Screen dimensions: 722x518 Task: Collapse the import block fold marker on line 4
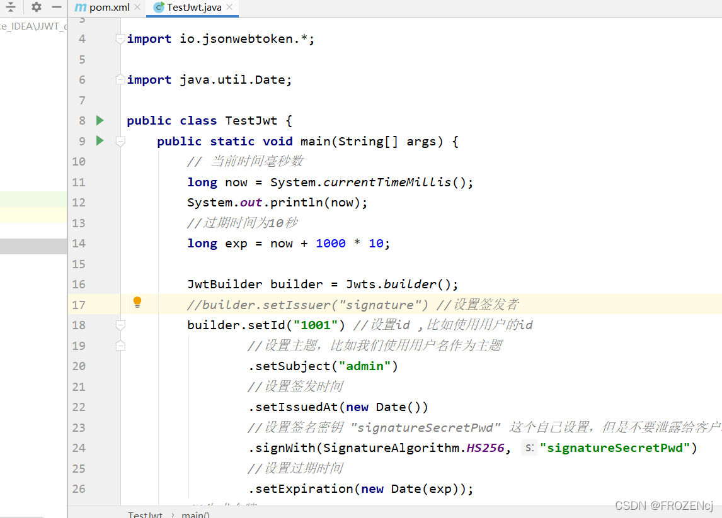pos(120,38)
